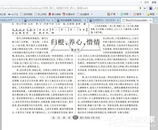Expand the address bar history dropdown
Viewport: 158px width, 130px height.
(x=145, y=8)
